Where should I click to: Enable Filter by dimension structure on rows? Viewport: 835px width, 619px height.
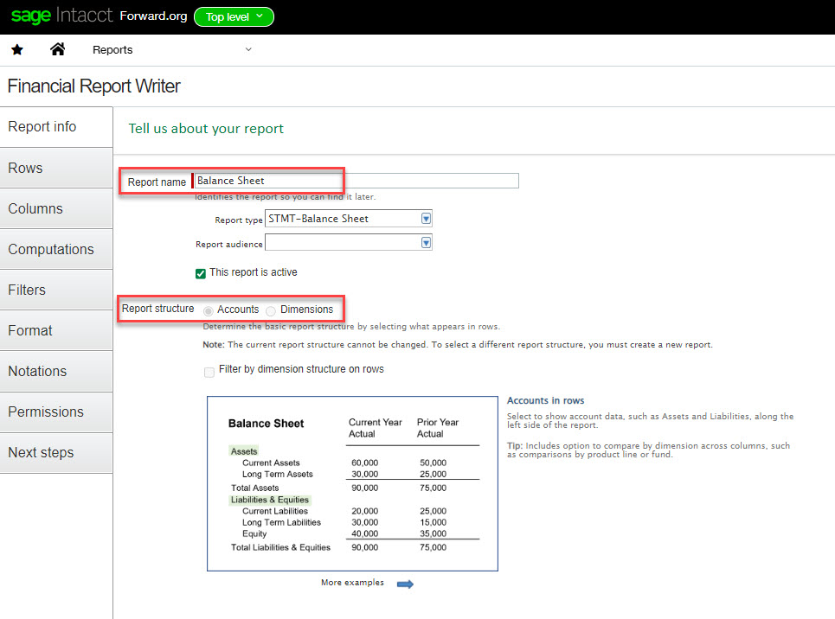(209, 372)
